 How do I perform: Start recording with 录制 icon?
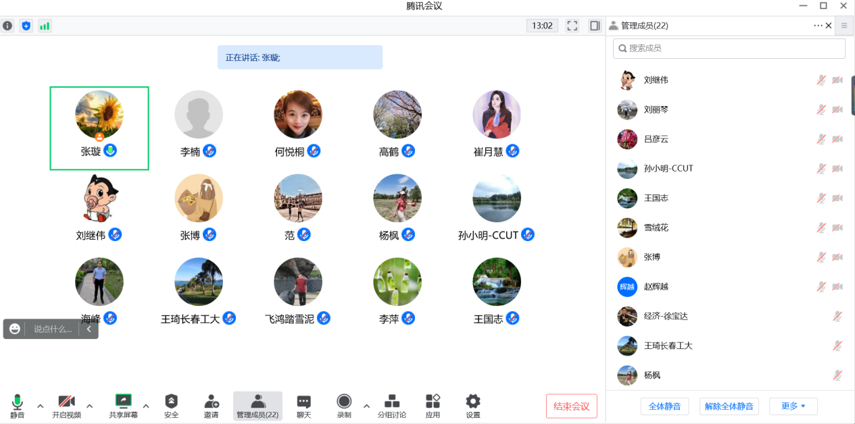[x=344, y=401]
